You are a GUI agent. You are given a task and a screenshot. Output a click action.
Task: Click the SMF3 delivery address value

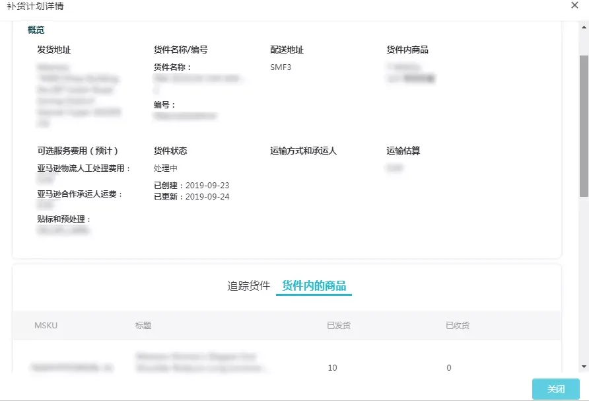281,67
